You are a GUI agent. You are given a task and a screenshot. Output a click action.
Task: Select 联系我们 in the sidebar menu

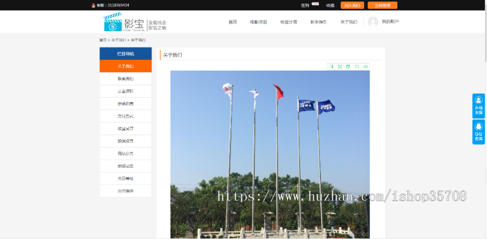(126, 79)
